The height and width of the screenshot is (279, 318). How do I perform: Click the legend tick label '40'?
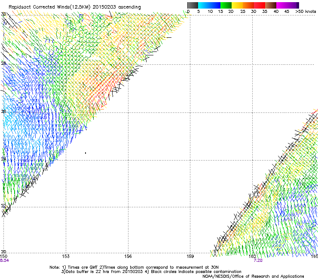276,12
